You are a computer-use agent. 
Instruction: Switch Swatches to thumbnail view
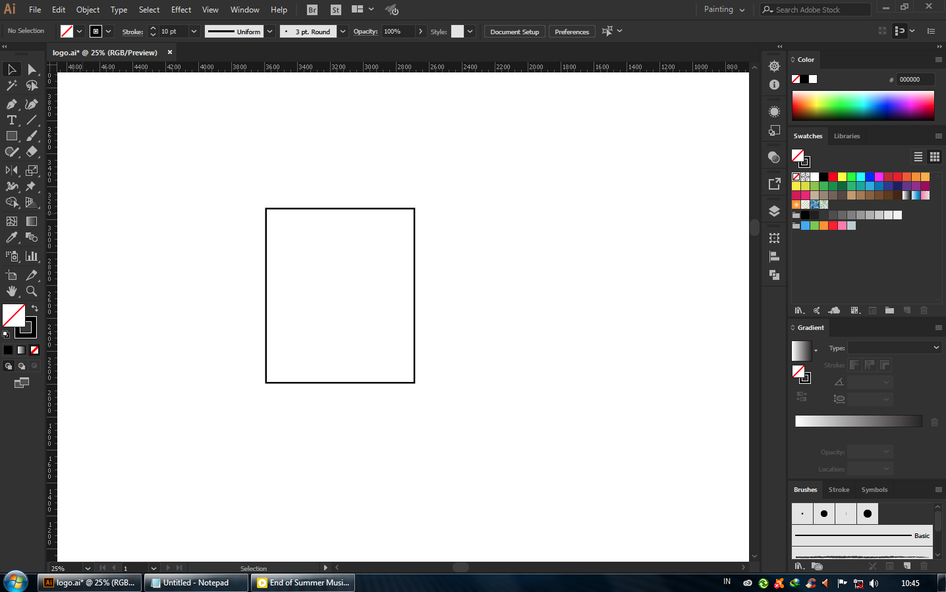pyautogui.click(x=935, y=157)
